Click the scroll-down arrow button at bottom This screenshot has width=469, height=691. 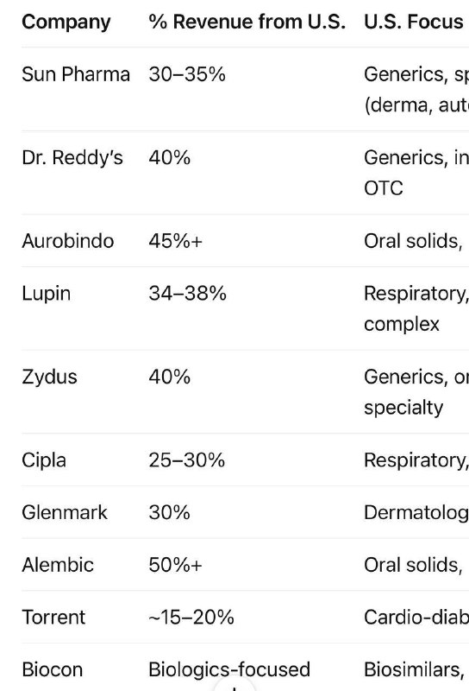click(234, 686)
